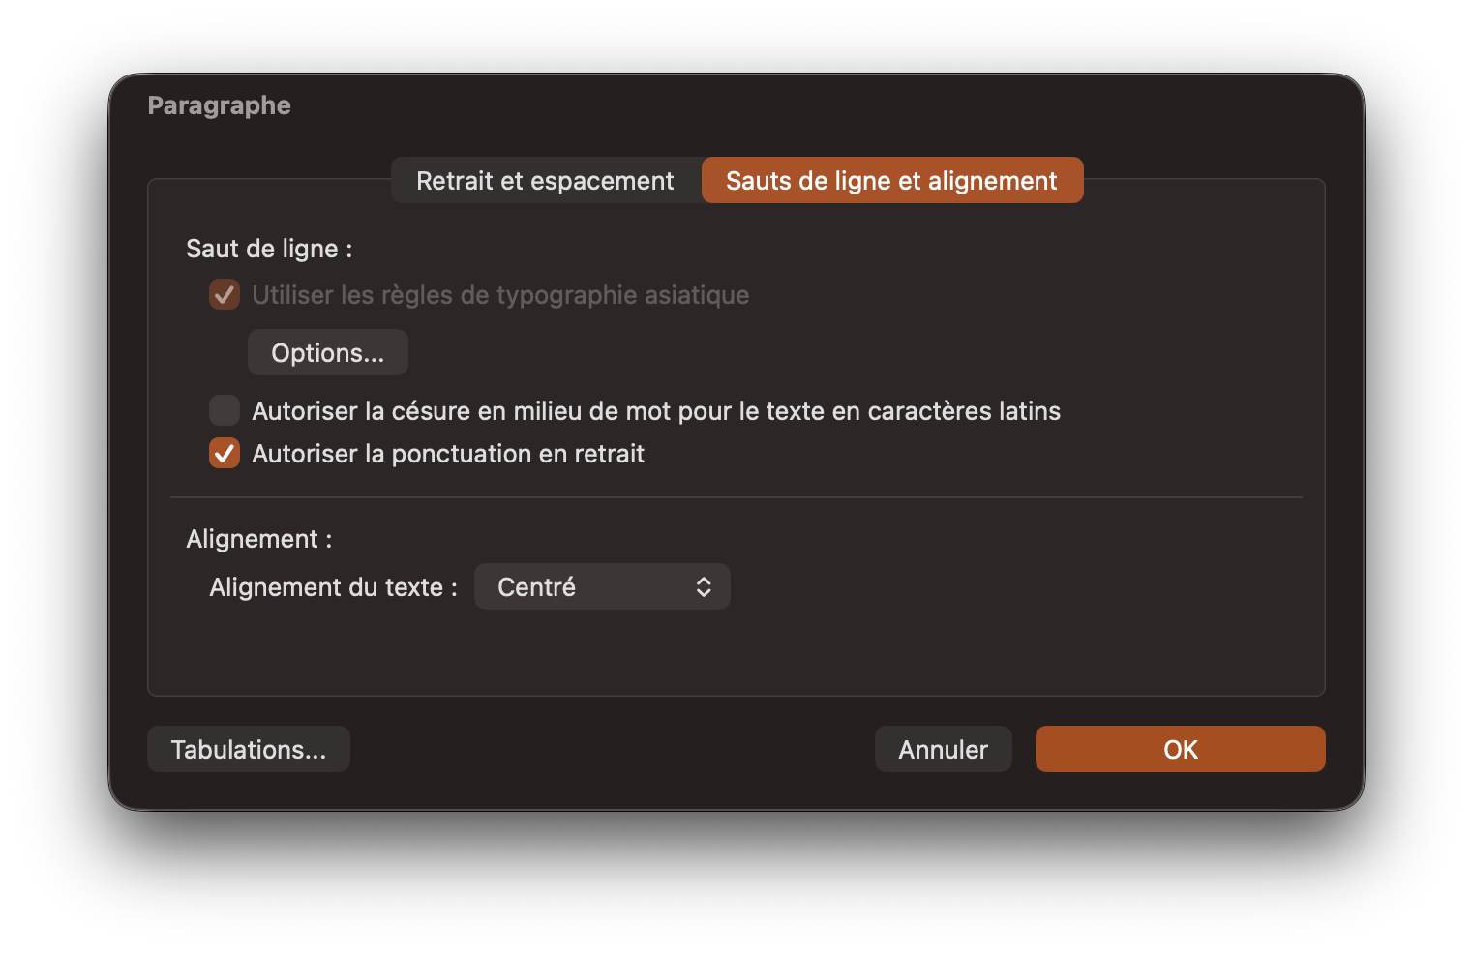Uncheck Autoriser la ponctuation en retrait
The image size is (1473, 954).
tap(225, 453)
